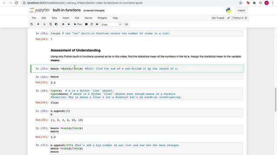This screenshot has width=277, height=155.
Task: Interrupt the kernel with the stop icon
Action: [86, 24]
